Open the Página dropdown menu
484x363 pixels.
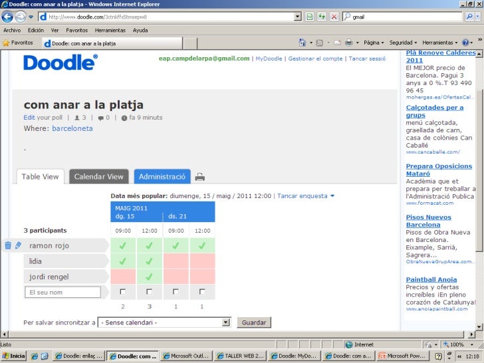(374, 43)
